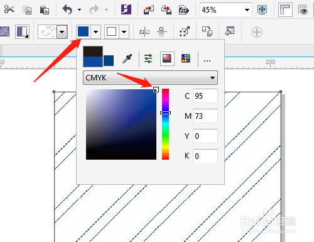Show color palettes grid view
The width and height of the screenshot is (314, 242).
(186, 58)
